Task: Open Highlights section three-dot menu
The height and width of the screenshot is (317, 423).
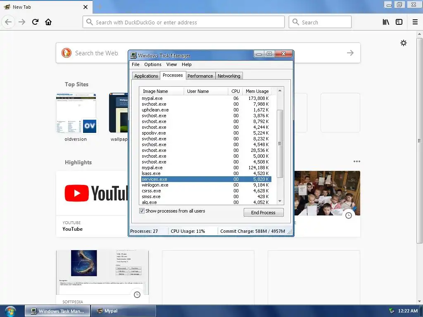Action: click(x=356, y=161)
